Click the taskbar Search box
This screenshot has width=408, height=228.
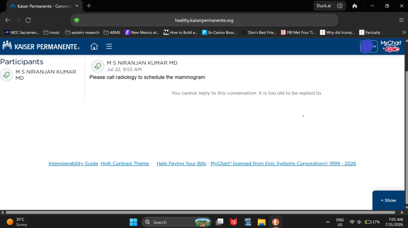[x=176, y=222]
